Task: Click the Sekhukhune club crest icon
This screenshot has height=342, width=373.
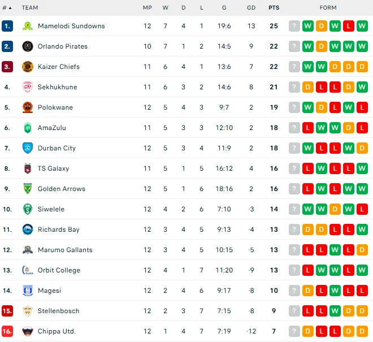Action: tap(28, 87)
